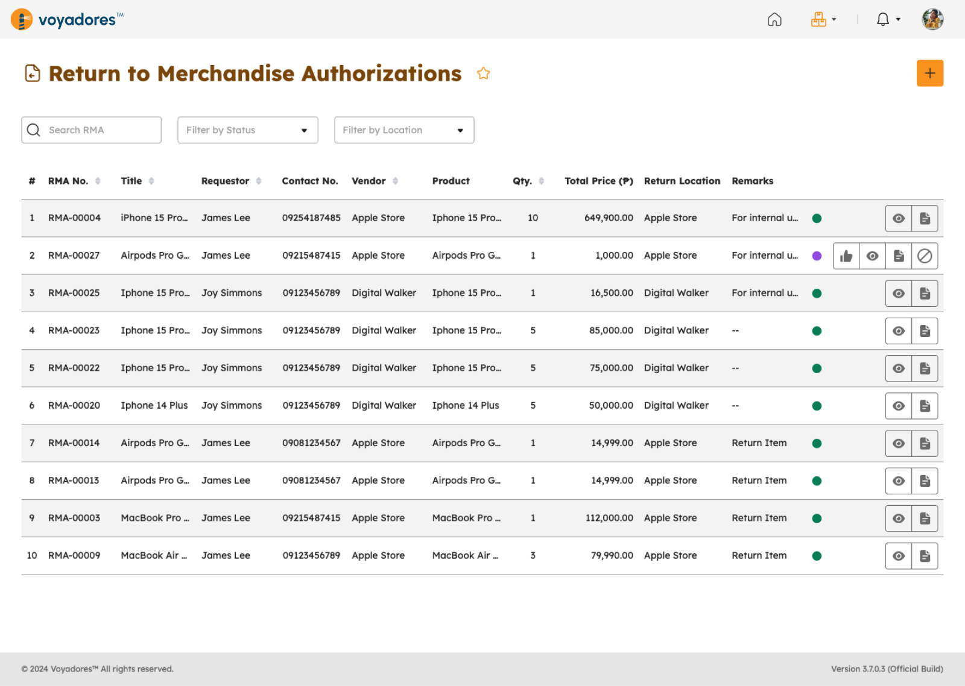The width and height of the screenshot is (965, 686).
Task: Click Iphone 14 Plus title cell
Action: click(154, 405)
